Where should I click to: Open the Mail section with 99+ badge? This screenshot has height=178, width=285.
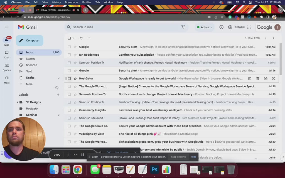[7, 42]
